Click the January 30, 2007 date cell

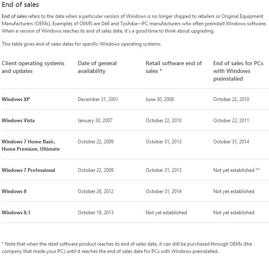(x=95, y=121)
